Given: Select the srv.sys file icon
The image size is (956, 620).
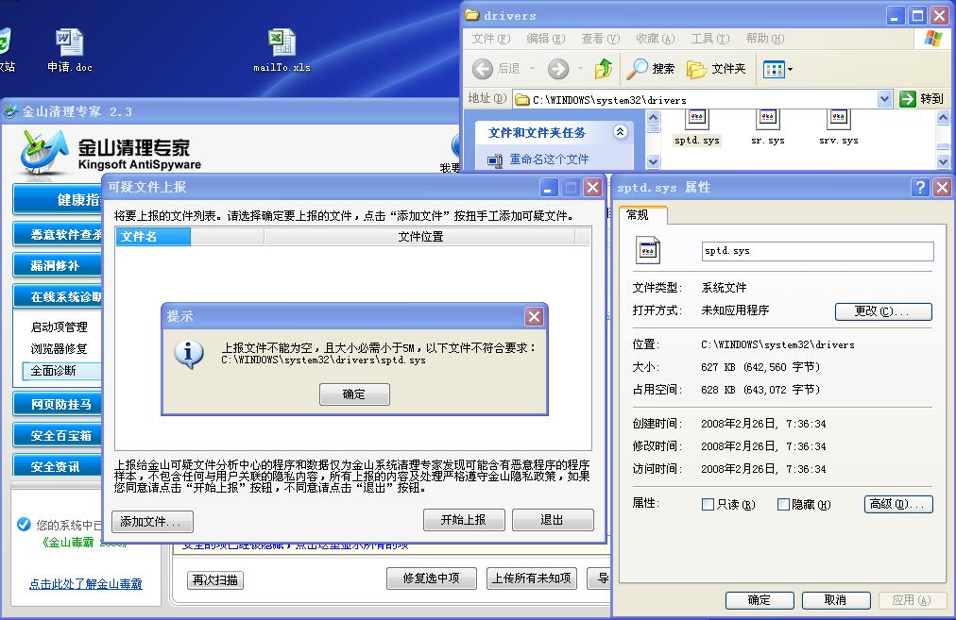Looking at the screenshot, I should tap(838, 128).
